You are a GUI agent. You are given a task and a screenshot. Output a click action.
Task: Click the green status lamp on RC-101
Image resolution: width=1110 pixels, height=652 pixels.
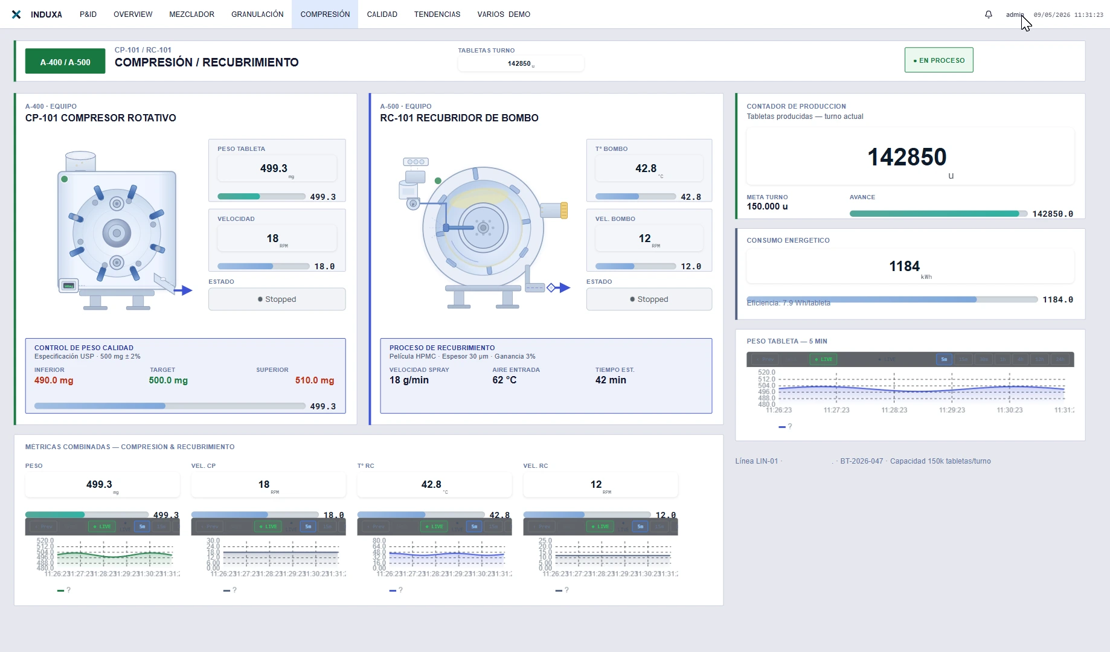tap(438, 181)
